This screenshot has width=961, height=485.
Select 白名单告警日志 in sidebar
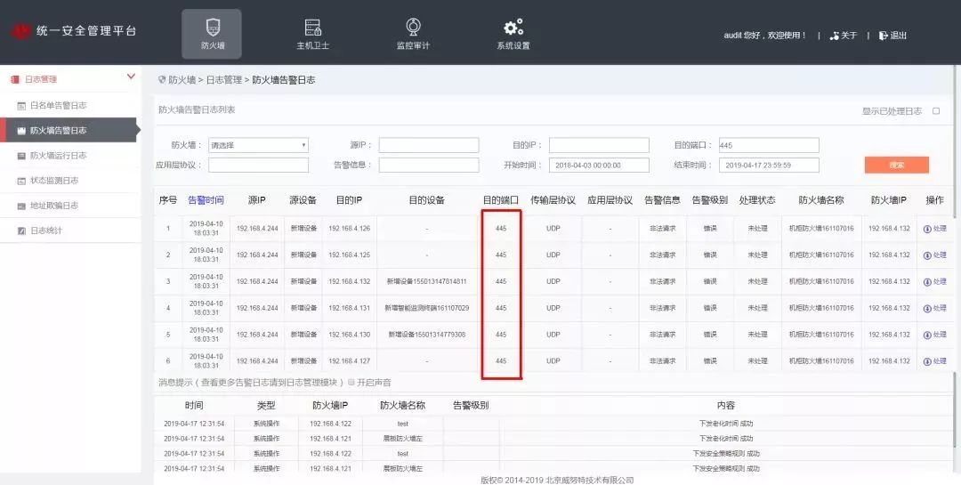point(58,106)
